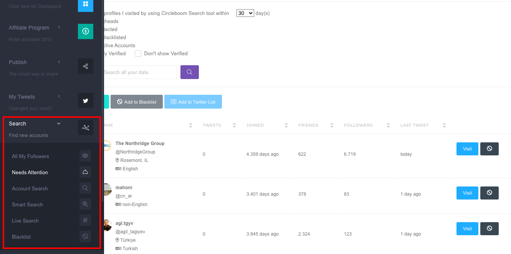Click the Search all your data field
Viewport: 511px width, 254px height.
tap(140, 72)
